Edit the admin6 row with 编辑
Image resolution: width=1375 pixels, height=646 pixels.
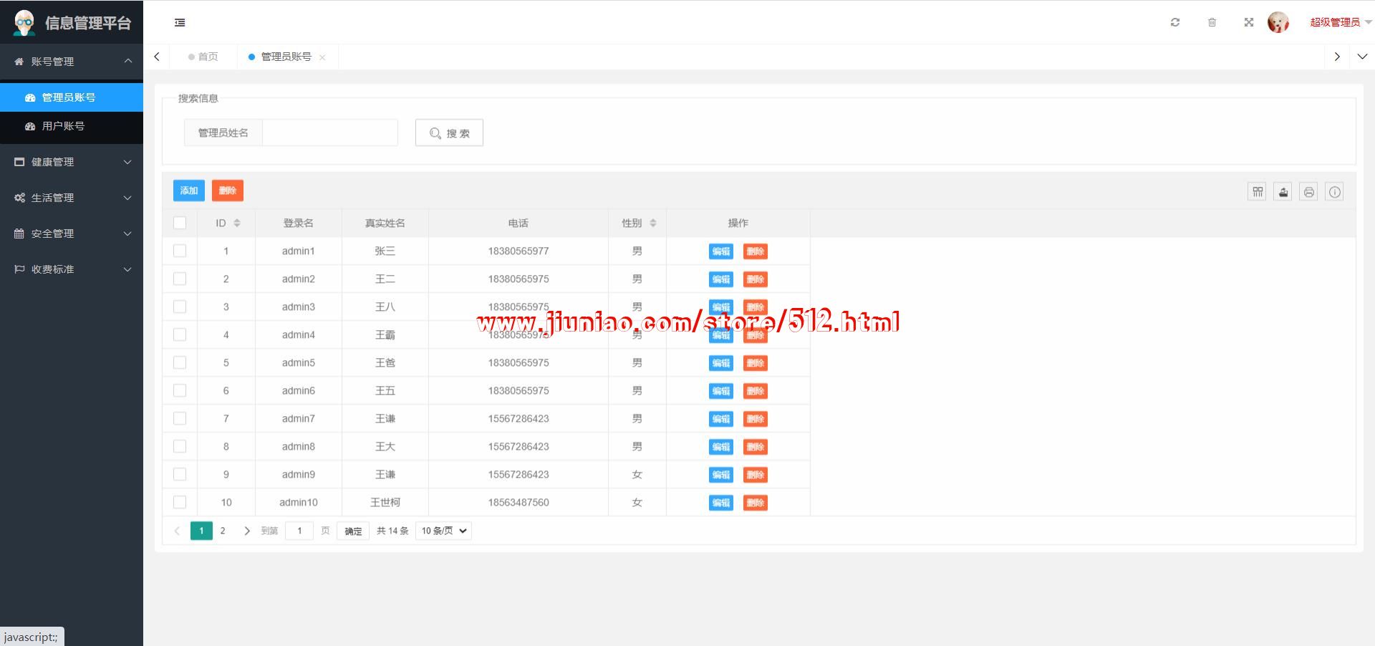click(721, 391)
